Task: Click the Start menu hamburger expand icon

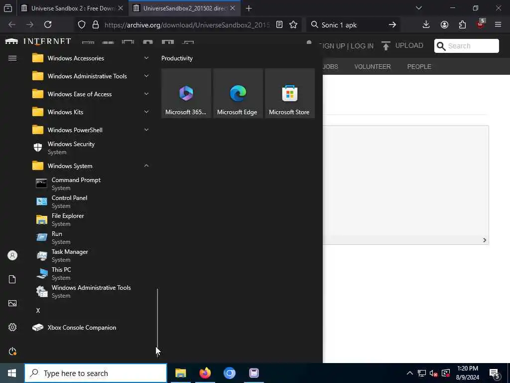Action: click(x=12, y=58)
